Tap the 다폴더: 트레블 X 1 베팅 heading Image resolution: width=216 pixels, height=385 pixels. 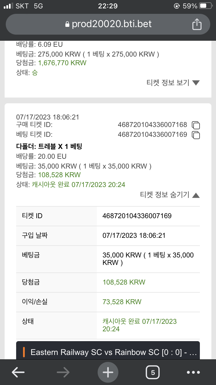(x=49, y=147)
